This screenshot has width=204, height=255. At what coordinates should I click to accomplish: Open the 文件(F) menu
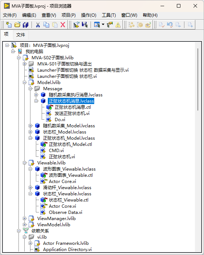10,15
